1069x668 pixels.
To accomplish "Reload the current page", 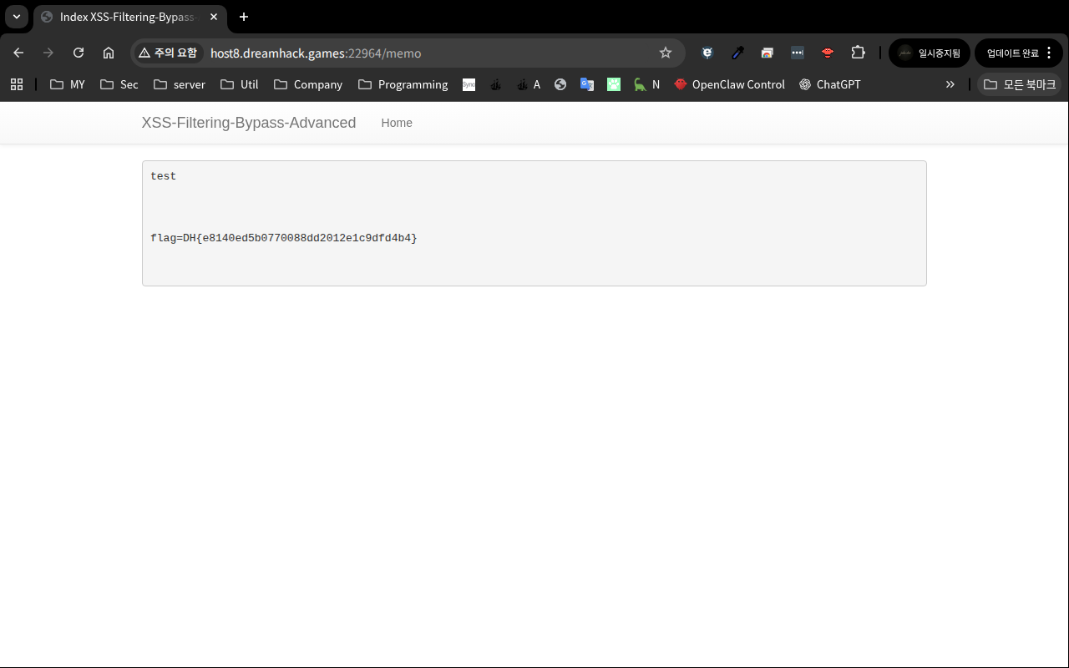I will (x=79, y=53).
